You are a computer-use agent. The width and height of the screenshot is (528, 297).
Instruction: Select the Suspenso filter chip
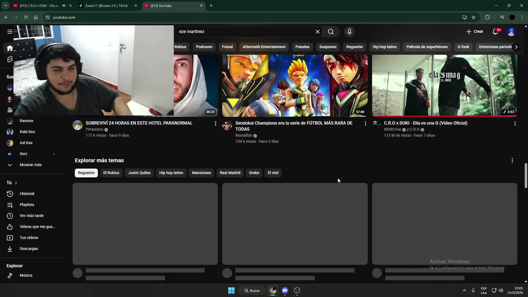click(328, 47)
